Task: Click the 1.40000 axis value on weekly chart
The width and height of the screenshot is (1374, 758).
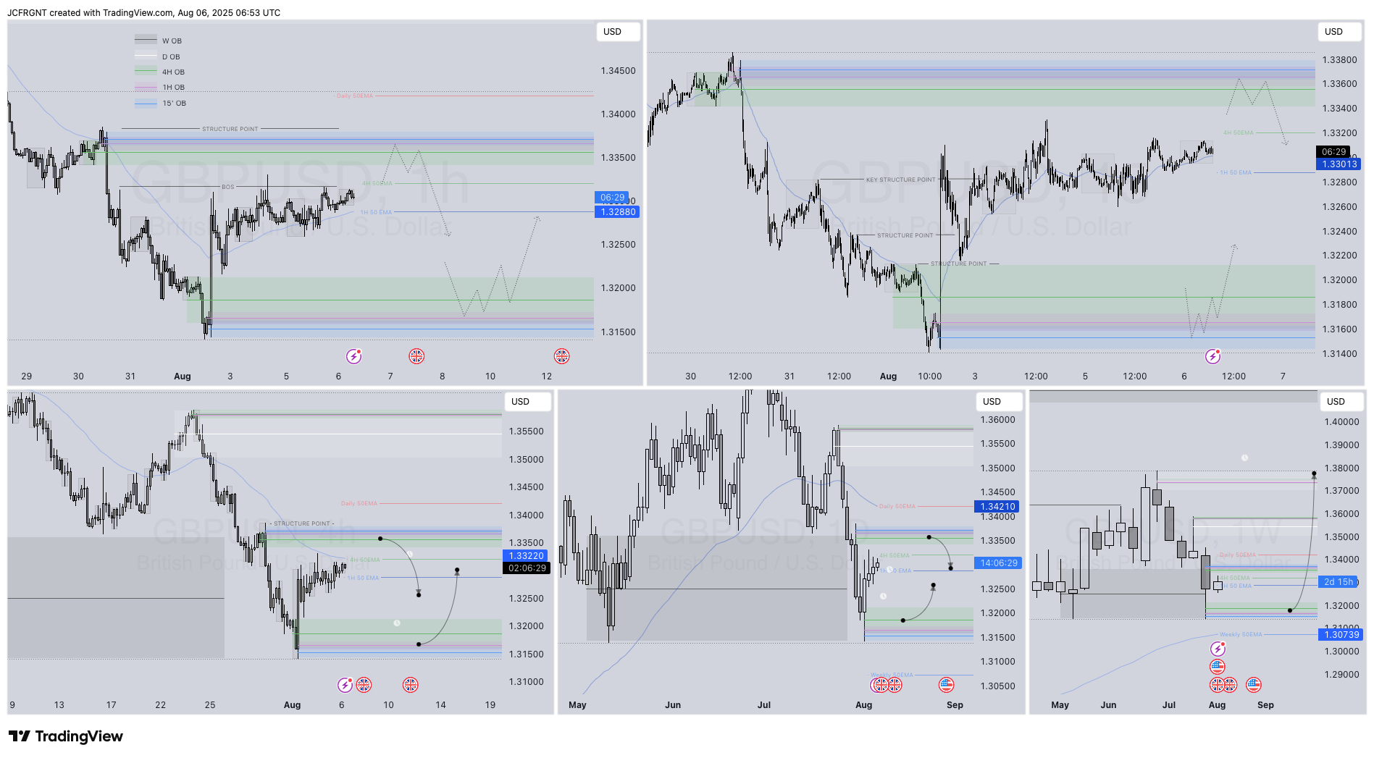Action: (x=1342, y=422)
